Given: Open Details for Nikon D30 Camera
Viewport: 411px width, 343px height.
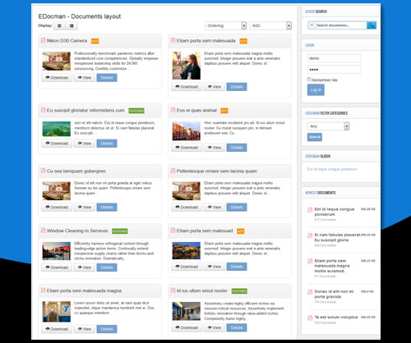Looking at the screenshot, I should (x=107, y=78).
